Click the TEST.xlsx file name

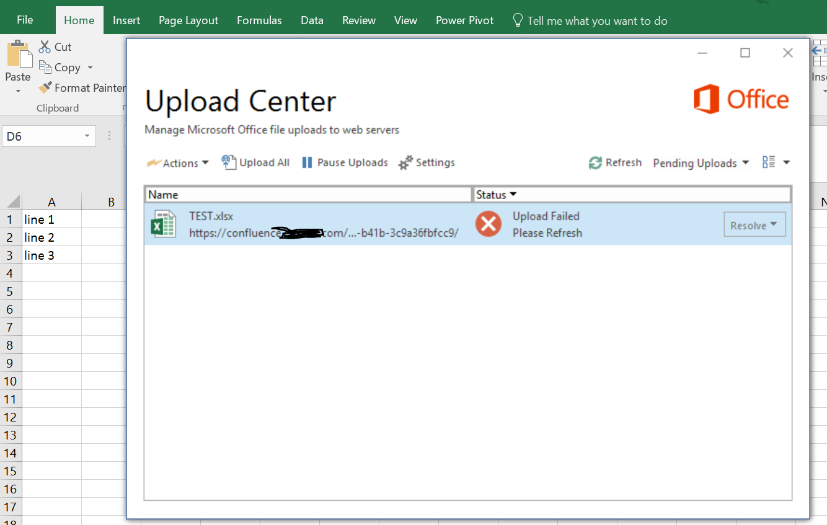coord(211,216)
